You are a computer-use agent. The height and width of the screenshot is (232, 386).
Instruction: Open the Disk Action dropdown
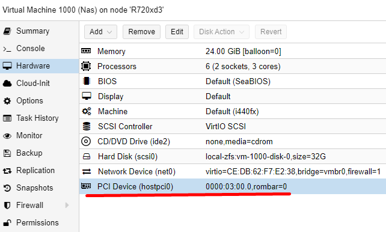221,32
